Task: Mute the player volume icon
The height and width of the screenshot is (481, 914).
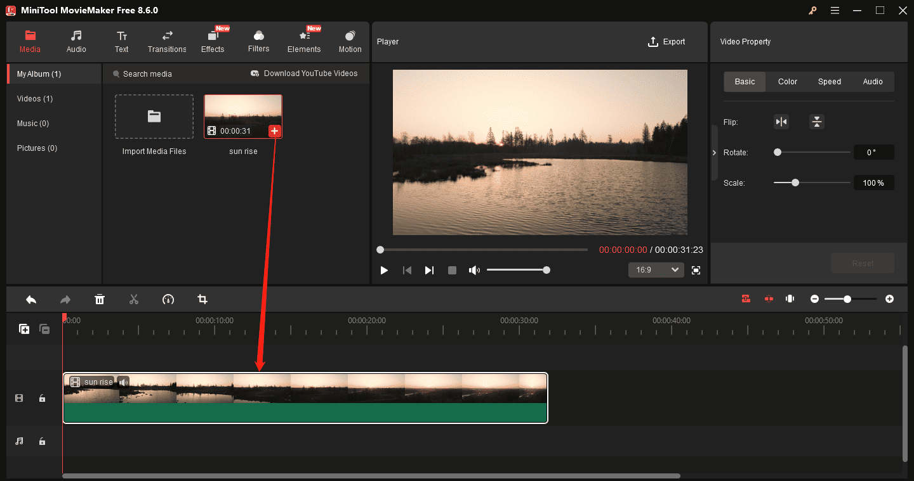Action: [474, 270]
